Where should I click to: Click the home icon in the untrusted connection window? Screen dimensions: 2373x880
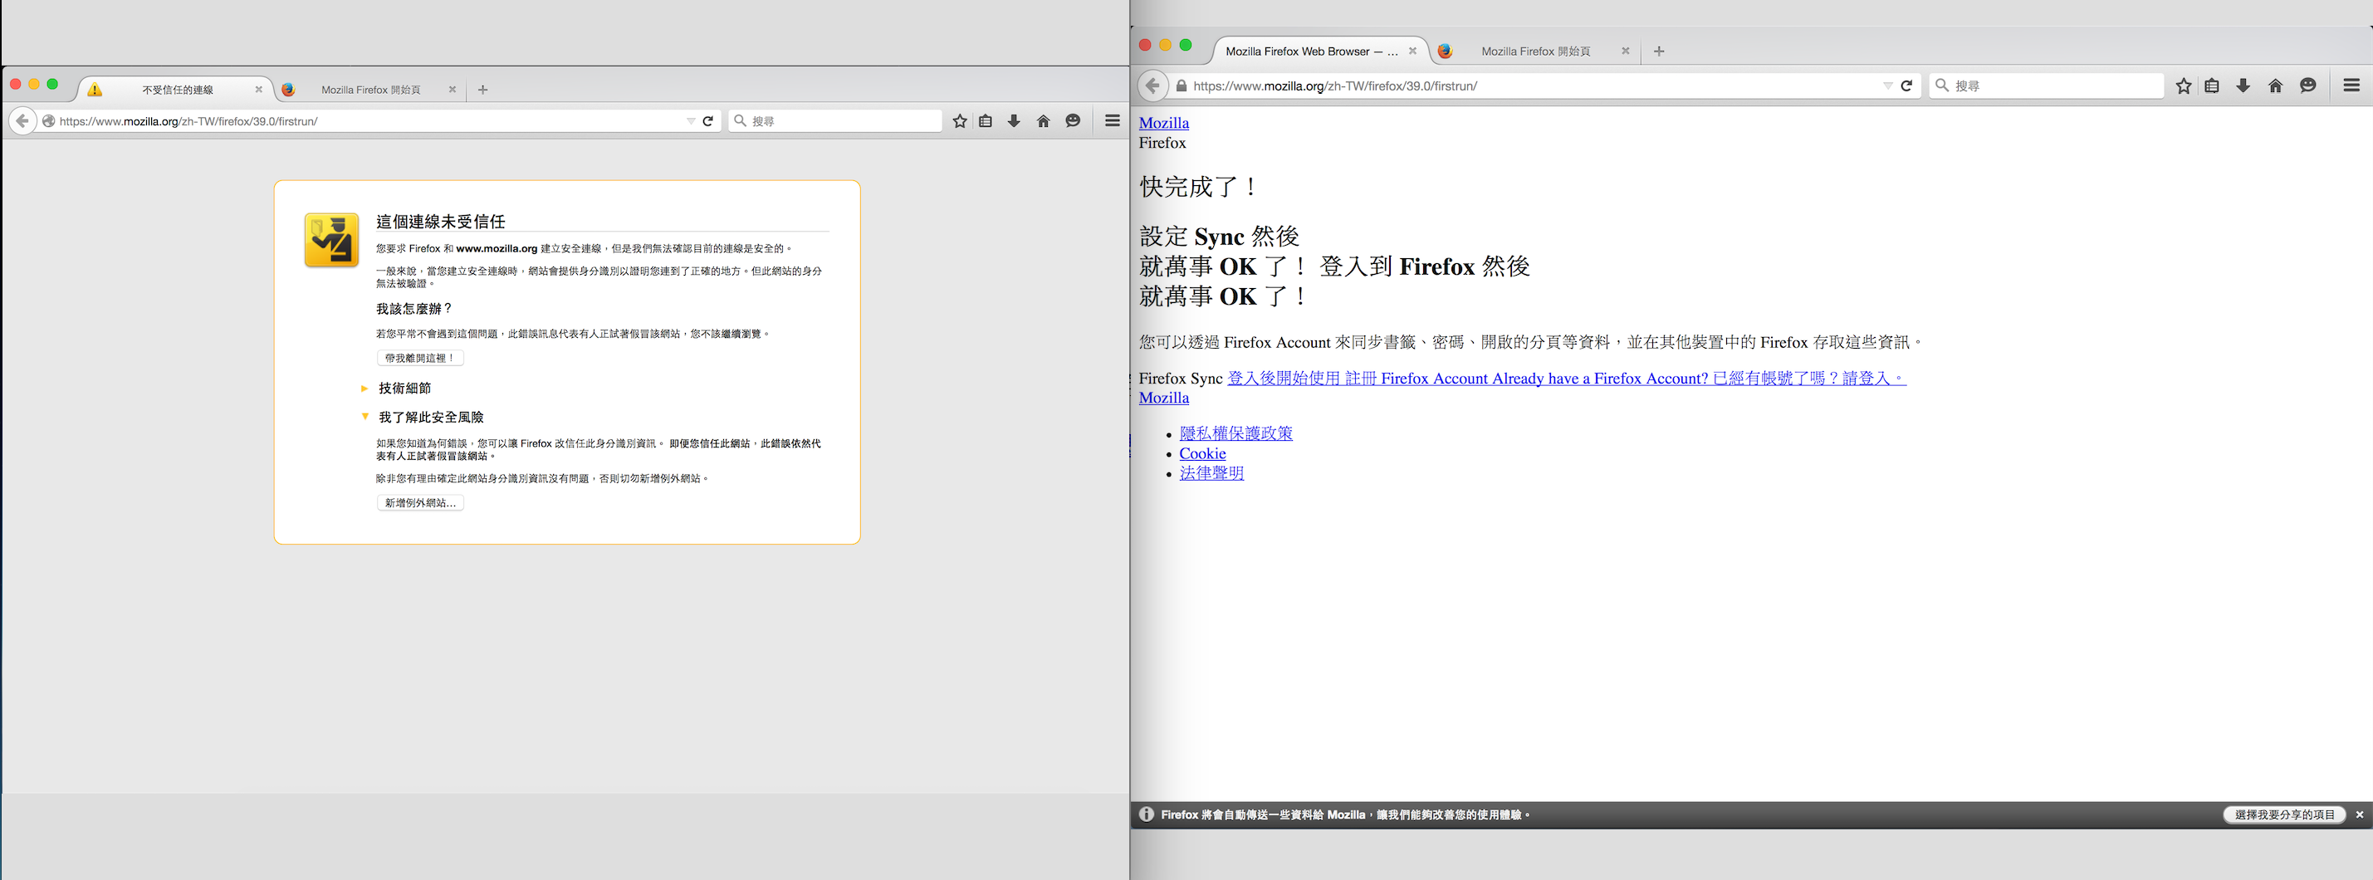pos(1043,120)
